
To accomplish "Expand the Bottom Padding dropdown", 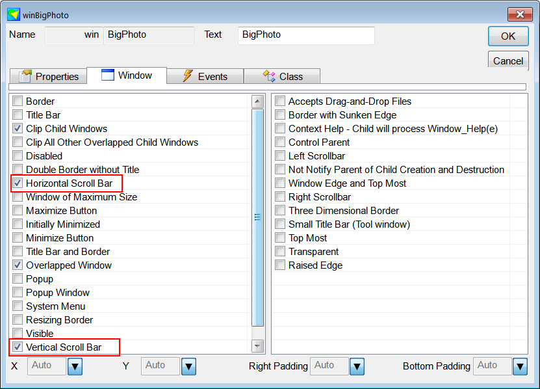I will (520, 366).
